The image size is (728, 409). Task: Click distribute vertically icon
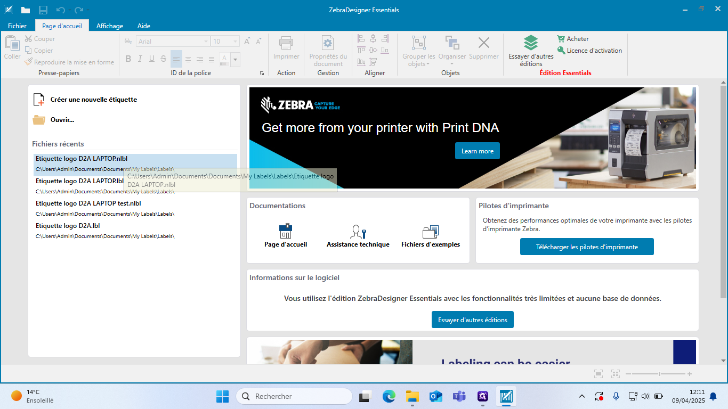373,62
